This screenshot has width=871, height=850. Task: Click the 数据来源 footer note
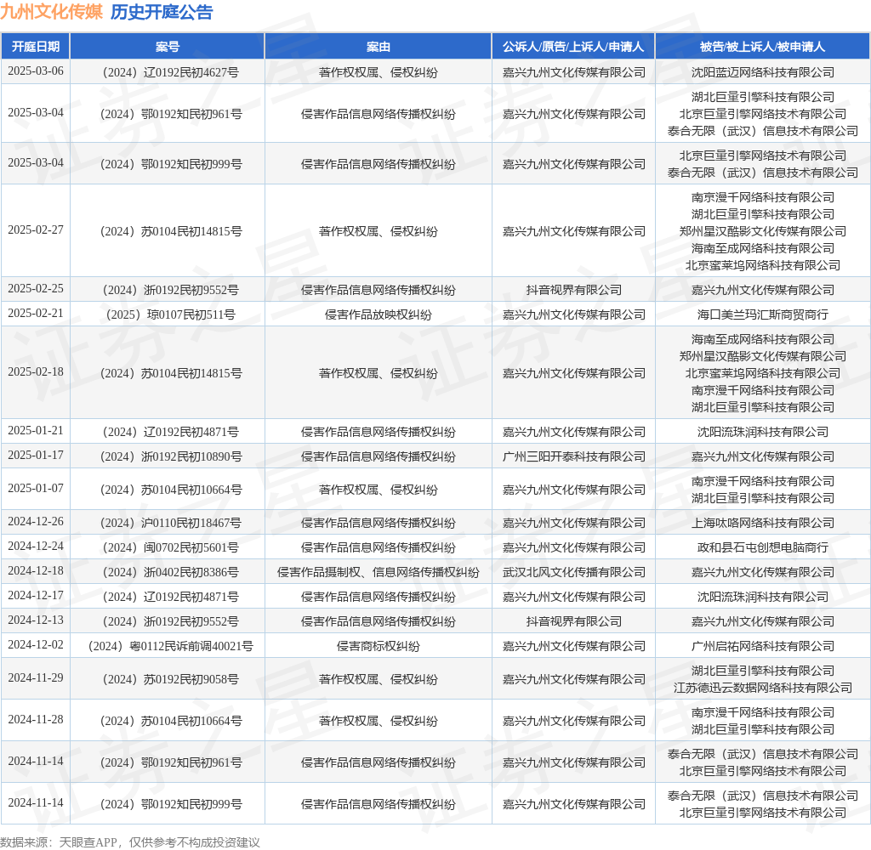(x=130, y=842)
